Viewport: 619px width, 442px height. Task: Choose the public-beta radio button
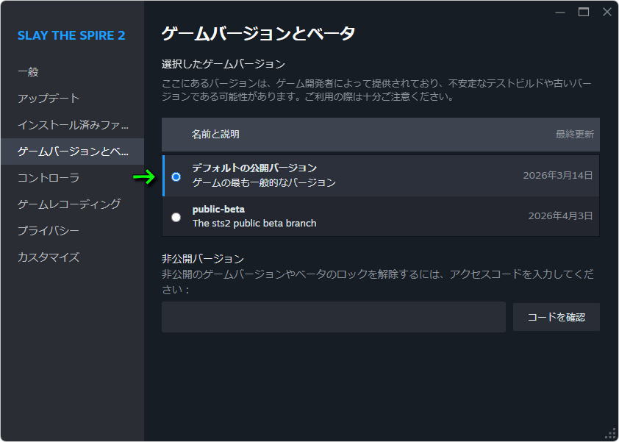(x=176, y=217)
